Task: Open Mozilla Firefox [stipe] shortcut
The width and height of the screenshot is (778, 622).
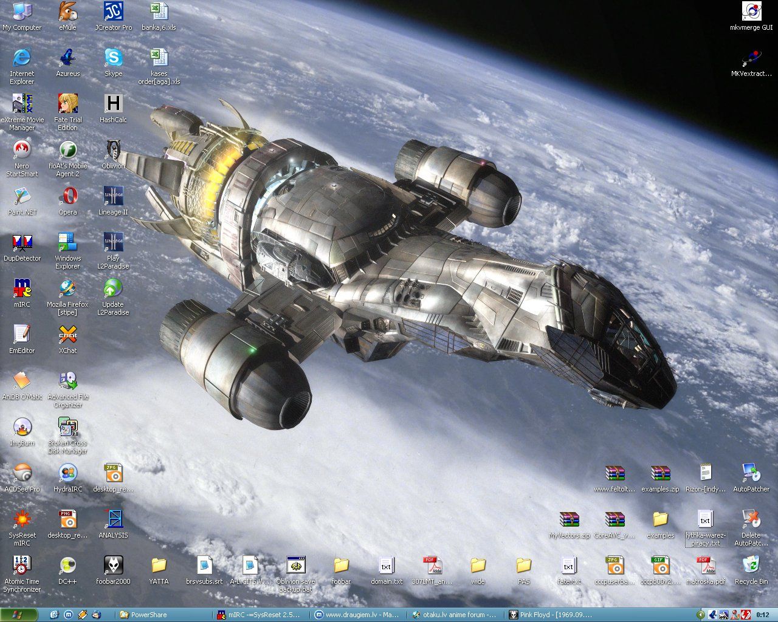Action: tap(67, 297)
